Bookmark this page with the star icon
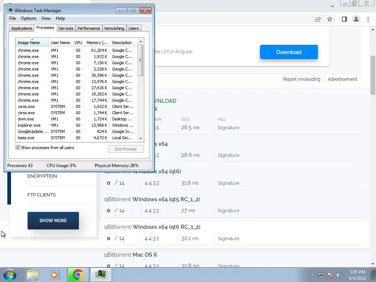The height and width of the screenshot is (282, 376). pos(330,19)
